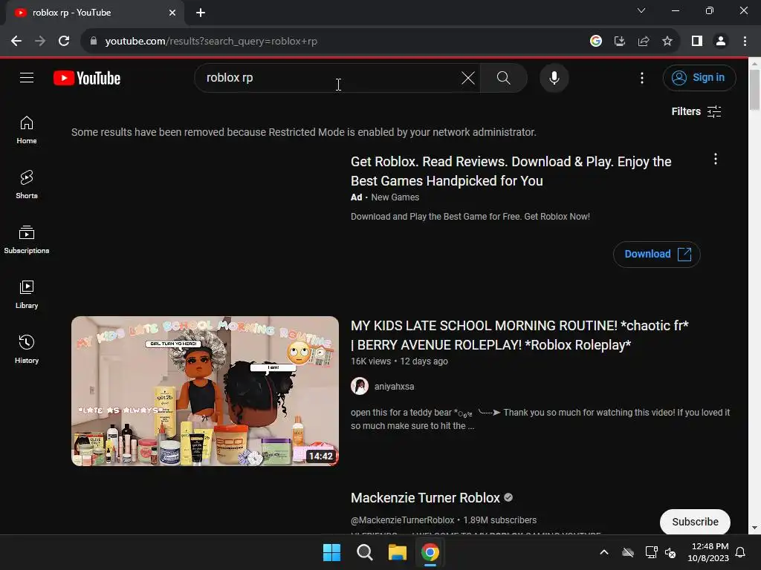
Task: Open History in the sidebar
Action: (27, 349)
